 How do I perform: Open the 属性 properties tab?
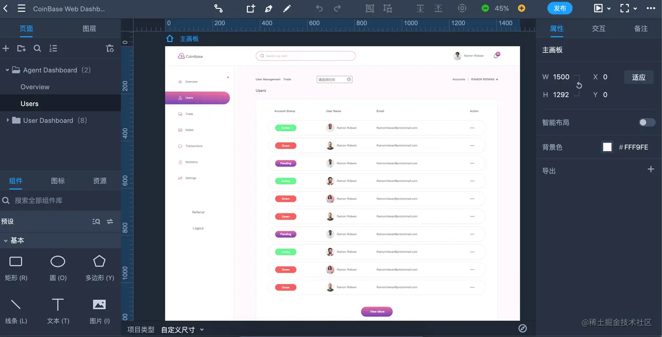pyautogui.click(x=556, y=28)
